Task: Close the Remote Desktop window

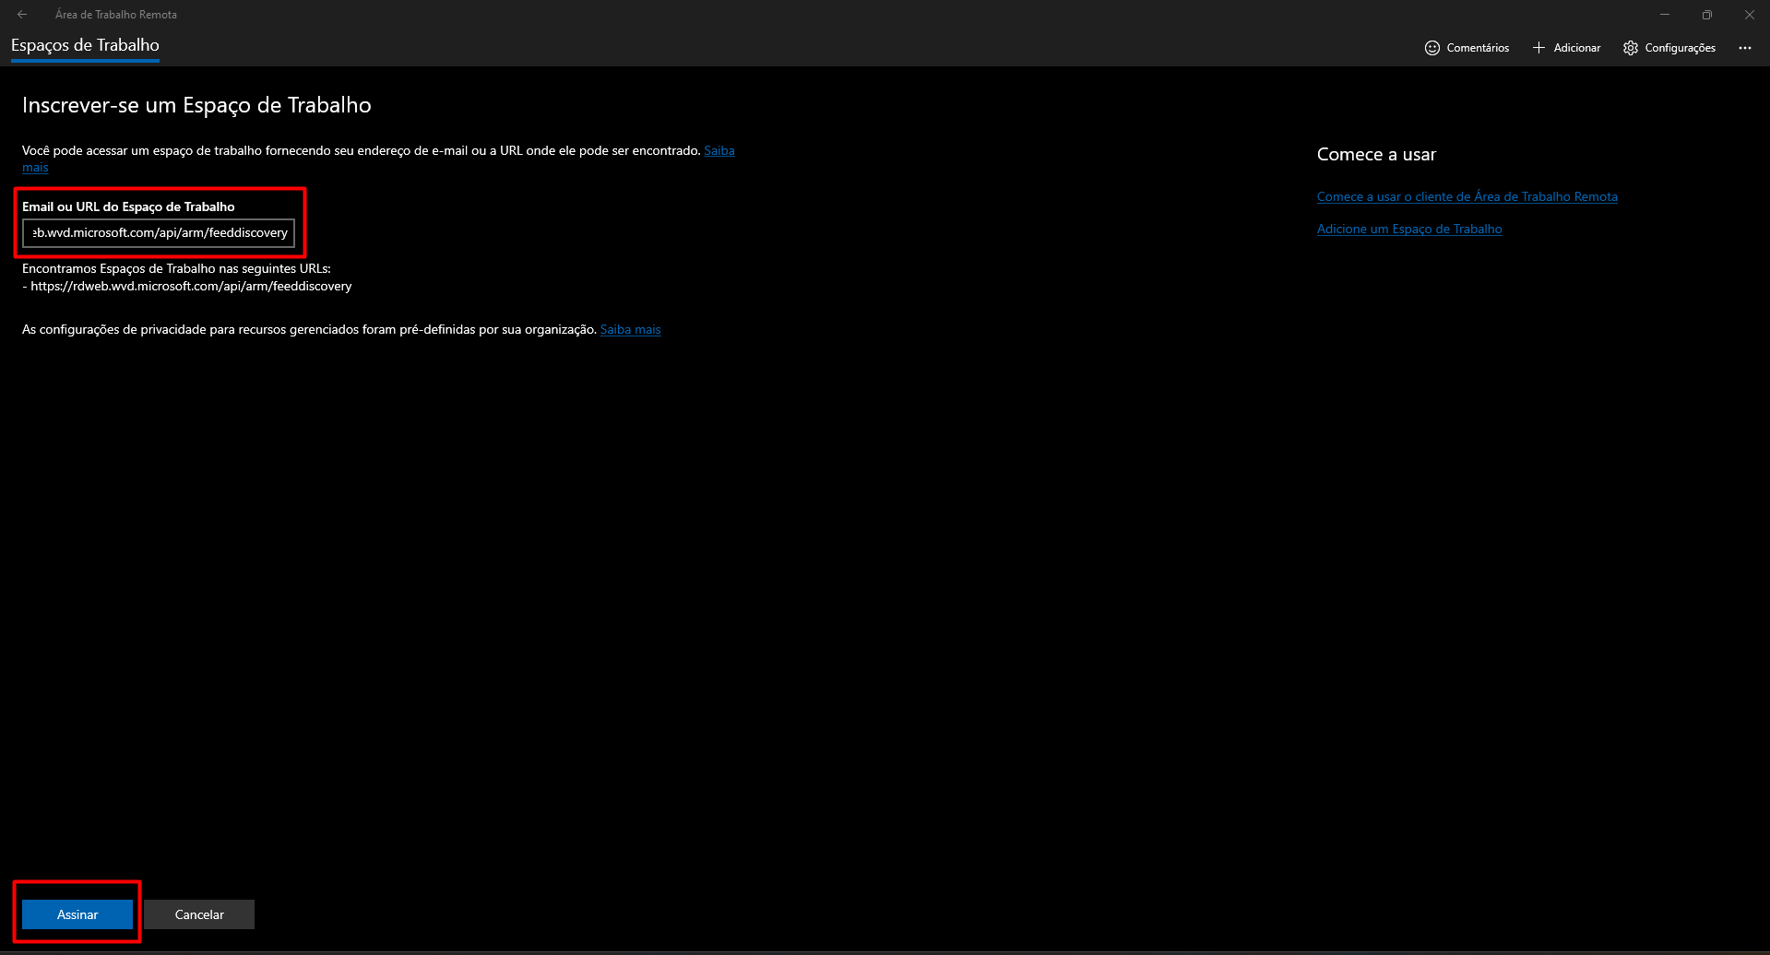Action: (x=1749, y=15)
